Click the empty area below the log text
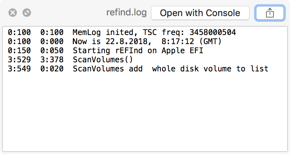290x154 pixels. coord(144,112)
